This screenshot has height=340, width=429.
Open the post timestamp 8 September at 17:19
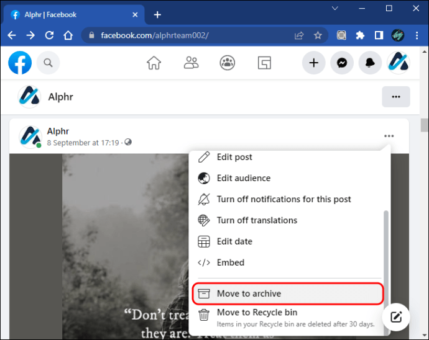pos(83,143)
